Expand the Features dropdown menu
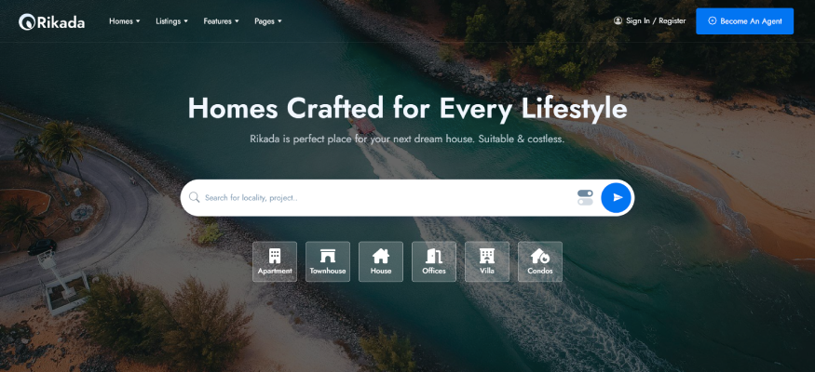815x372 pixels. pos(221,21)
